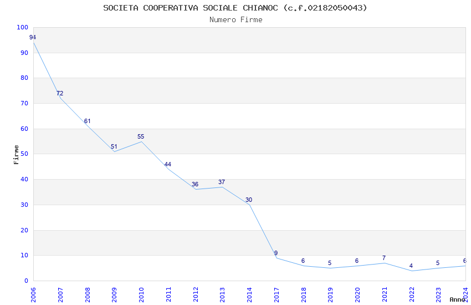Select data point labeled 37
This screenshot has width=471, height=305.
tap(222, 182)
